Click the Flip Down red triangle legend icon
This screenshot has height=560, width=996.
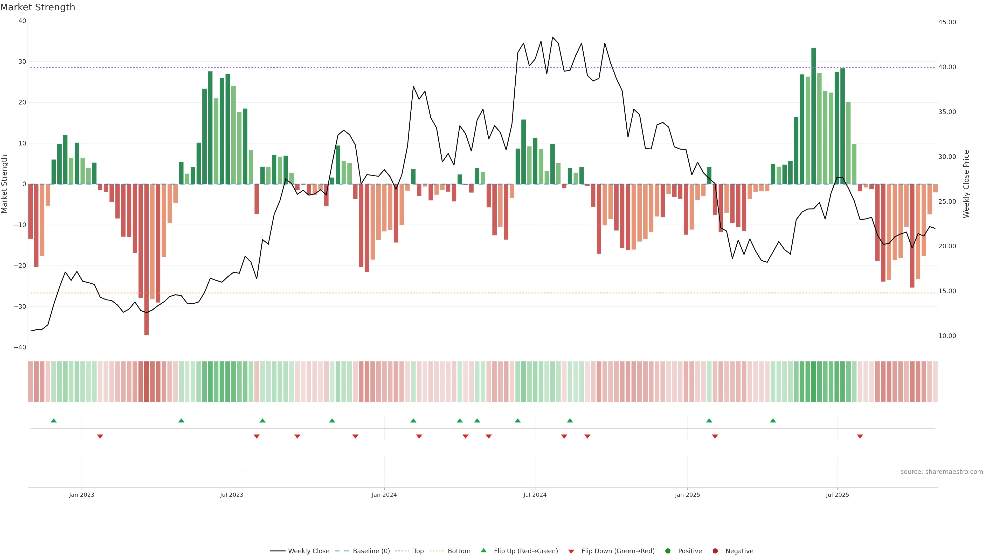571,551
